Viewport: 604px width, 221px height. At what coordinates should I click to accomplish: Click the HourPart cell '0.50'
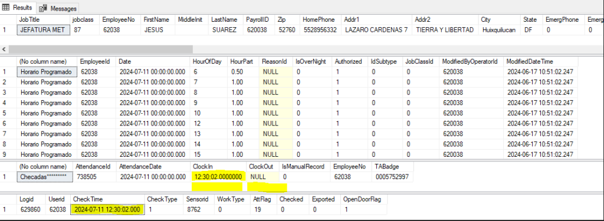[244, 72]
